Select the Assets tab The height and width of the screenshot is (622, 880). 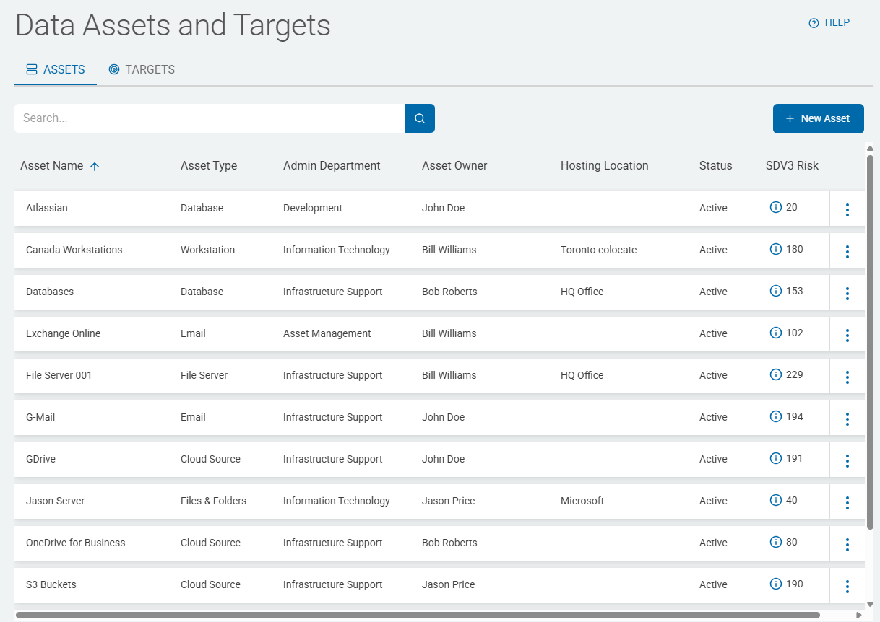[56, 70]
